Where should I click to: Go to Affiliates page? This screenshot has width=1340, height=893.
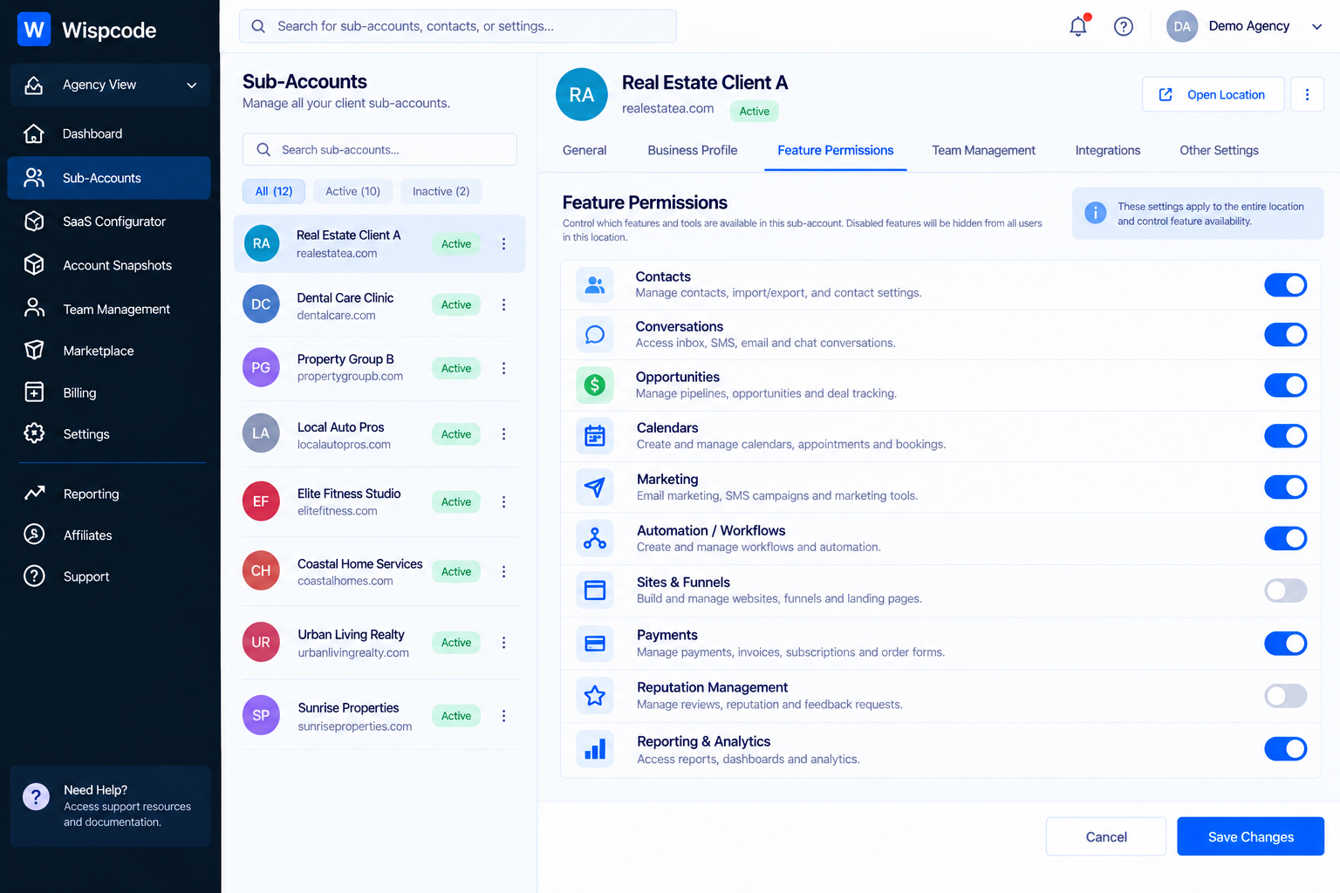109,535
